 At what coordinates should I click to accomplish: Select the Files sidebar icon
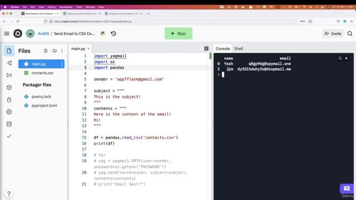[9, 51]
